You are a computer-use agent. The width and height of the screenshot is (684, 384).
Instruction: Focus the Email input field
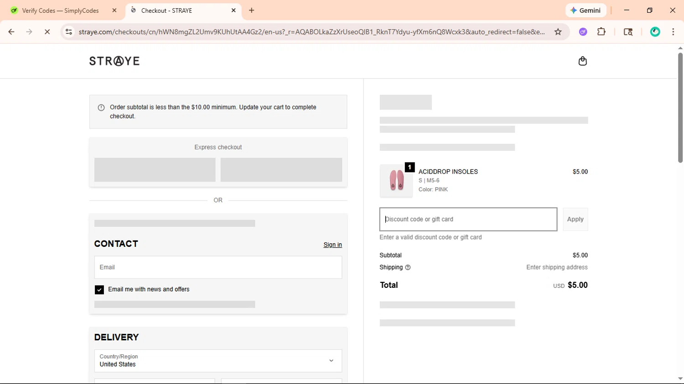coord(218,267)
